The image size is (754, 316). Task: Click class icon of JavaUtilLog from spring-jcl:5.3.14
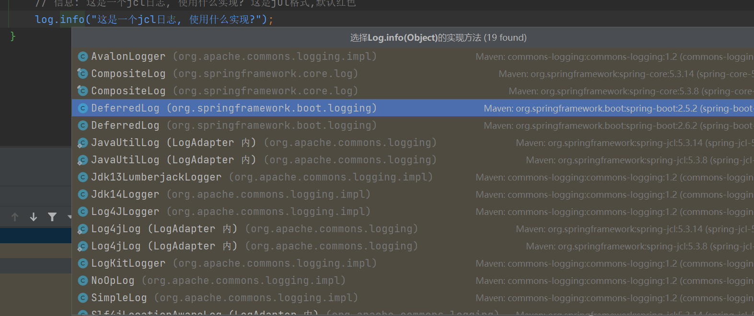[83, 143]
